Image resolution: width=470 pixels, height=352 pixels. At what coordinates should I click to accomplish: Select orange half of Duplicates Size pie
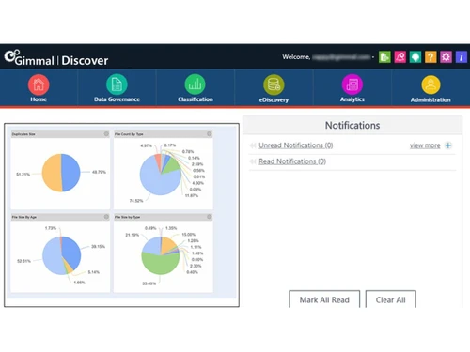(x=51, y=173)
